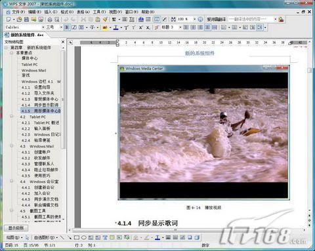This screenshot has height=251, width=315.
Task: Select the Arrow drawing tool
Action: pos(70,237)
